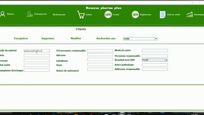Open the Achats shopping cart icon
The image size is (204, 115).
pos(81,15)
